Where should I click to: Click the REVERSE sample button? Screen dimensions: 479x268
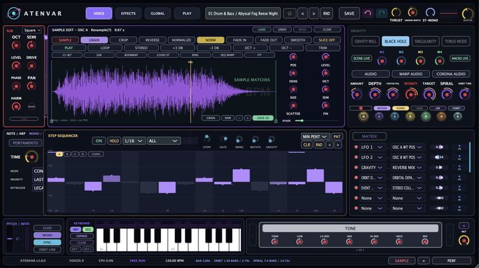pyautogui.click(x=152, y=40)
